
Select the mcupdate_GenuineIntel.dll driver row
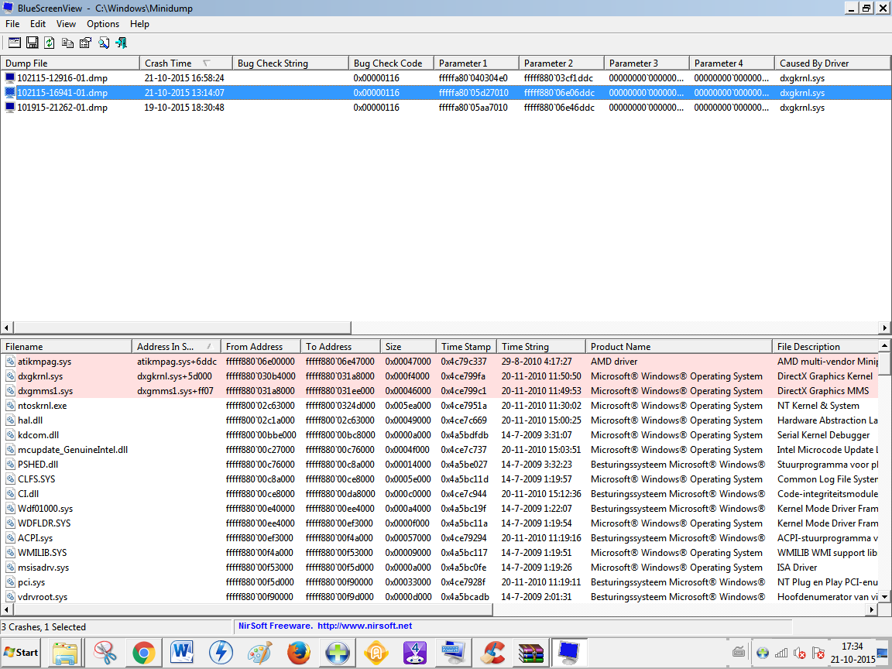(x=439, y=450)
